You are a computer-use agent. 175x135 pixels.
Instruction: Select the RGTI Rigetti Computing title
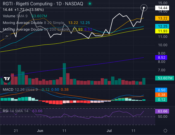tap(43, 4)
